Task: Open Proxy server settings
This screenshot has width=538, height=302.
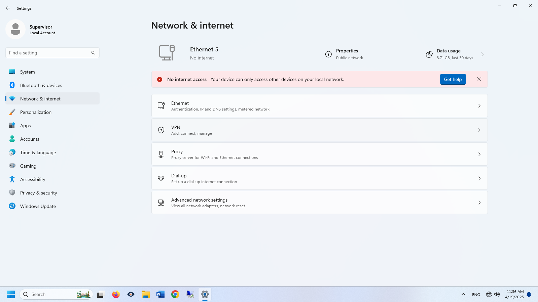Action: tap(319, 154)
